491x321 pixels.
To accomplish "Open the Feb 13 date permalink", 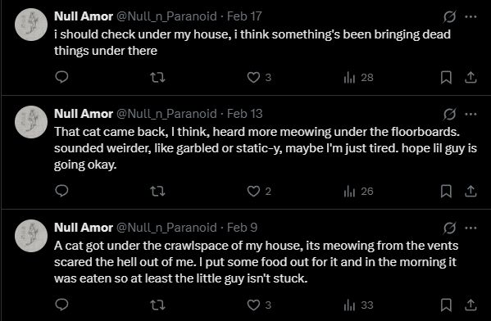I will click(x=244, y=114).
